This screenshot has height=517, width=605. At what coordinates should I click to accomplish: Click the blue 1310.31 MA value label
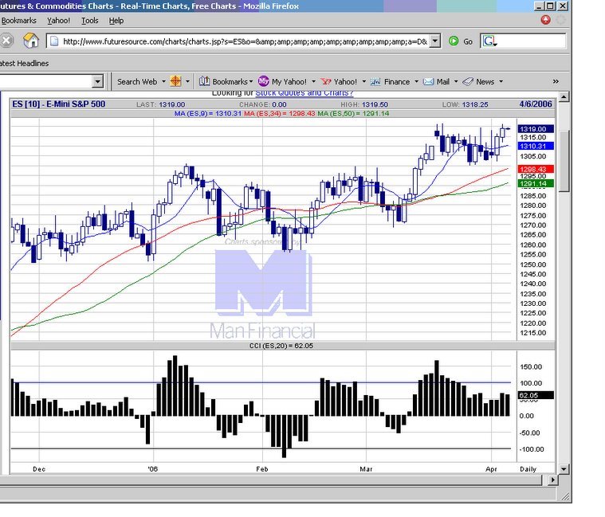point(536,146)
